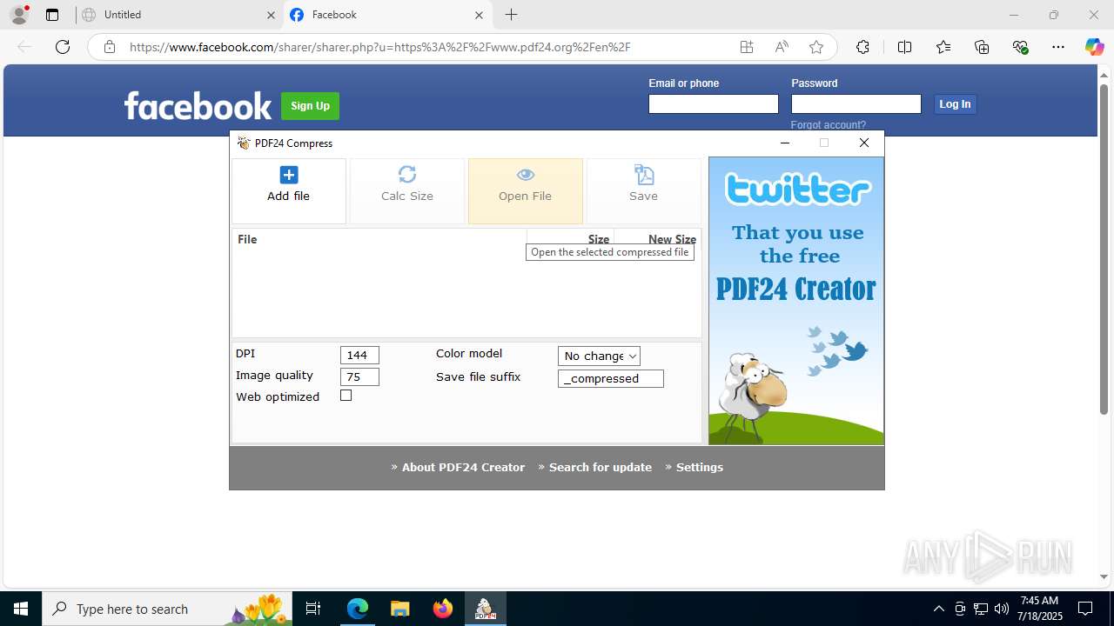Click the app available icon in address bar
1114x626 pixels.
pos(747,47)
